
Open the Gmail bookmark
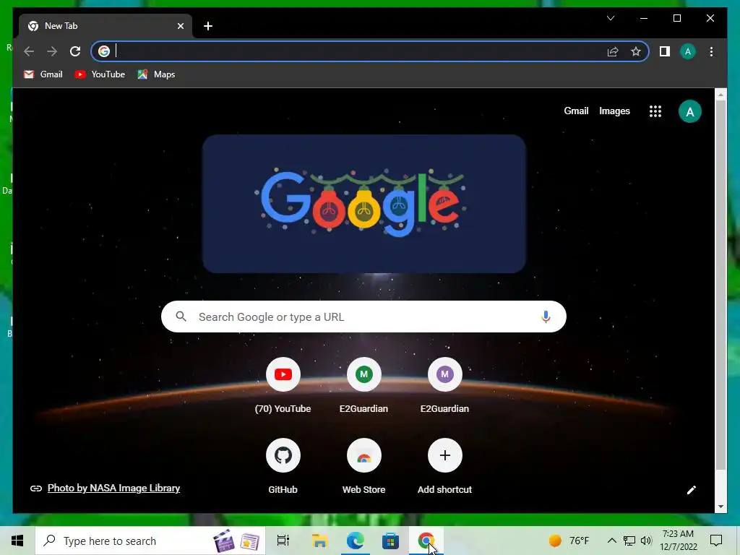coord(43,74)
